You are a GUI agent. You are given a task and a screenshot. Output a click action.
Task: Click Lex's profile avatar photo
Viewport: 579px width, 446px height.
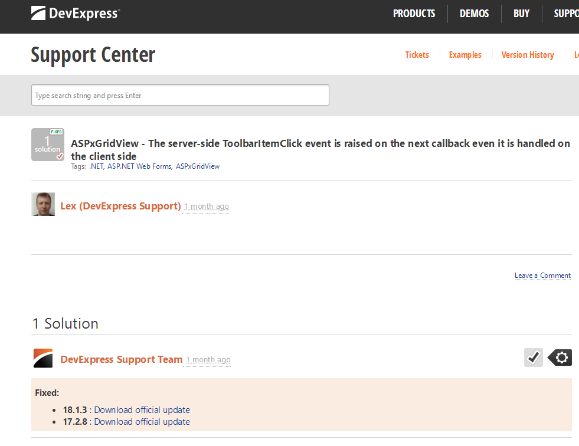tap(43, 204)
